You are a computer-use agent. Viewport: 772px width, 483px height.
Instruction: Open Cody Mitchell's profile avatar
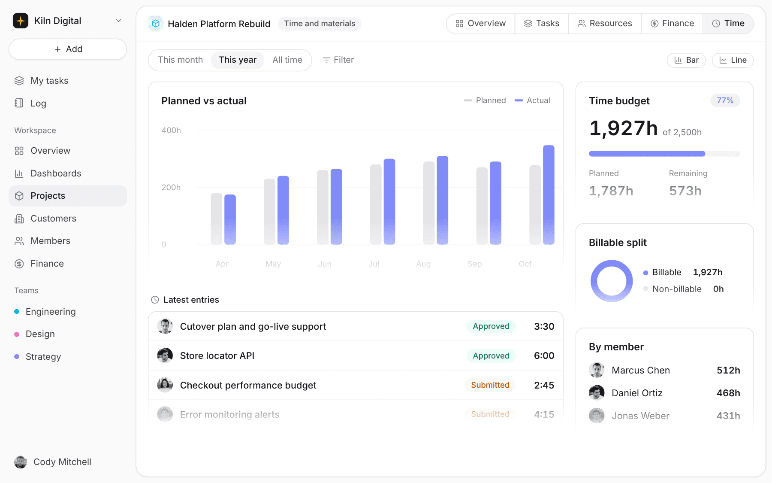(21, 462)
